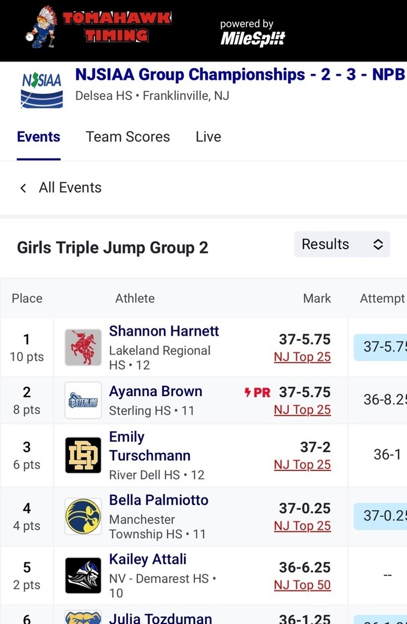
Task: Open Lakeland Regional HS team logo
Action: pyautogui.click(x=83, y=347)
